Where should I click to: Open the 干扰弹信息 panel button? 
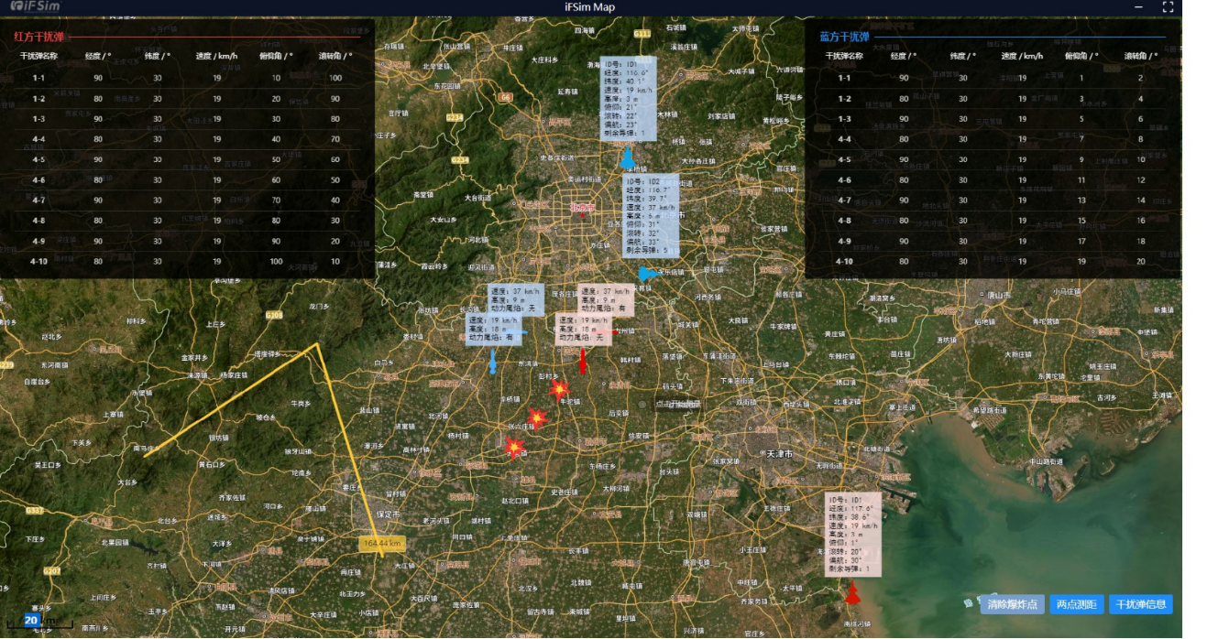point(1140,604)
